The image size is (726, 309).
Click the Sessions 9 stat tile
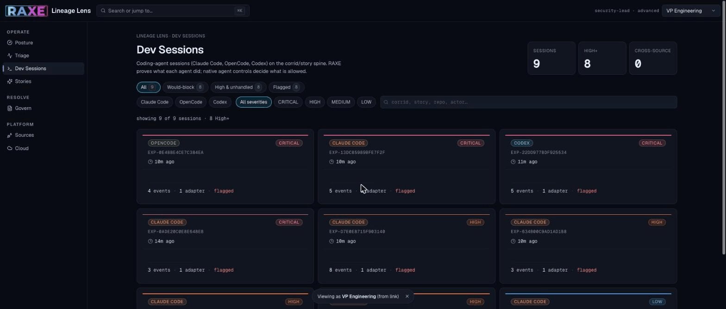[551, 58]
